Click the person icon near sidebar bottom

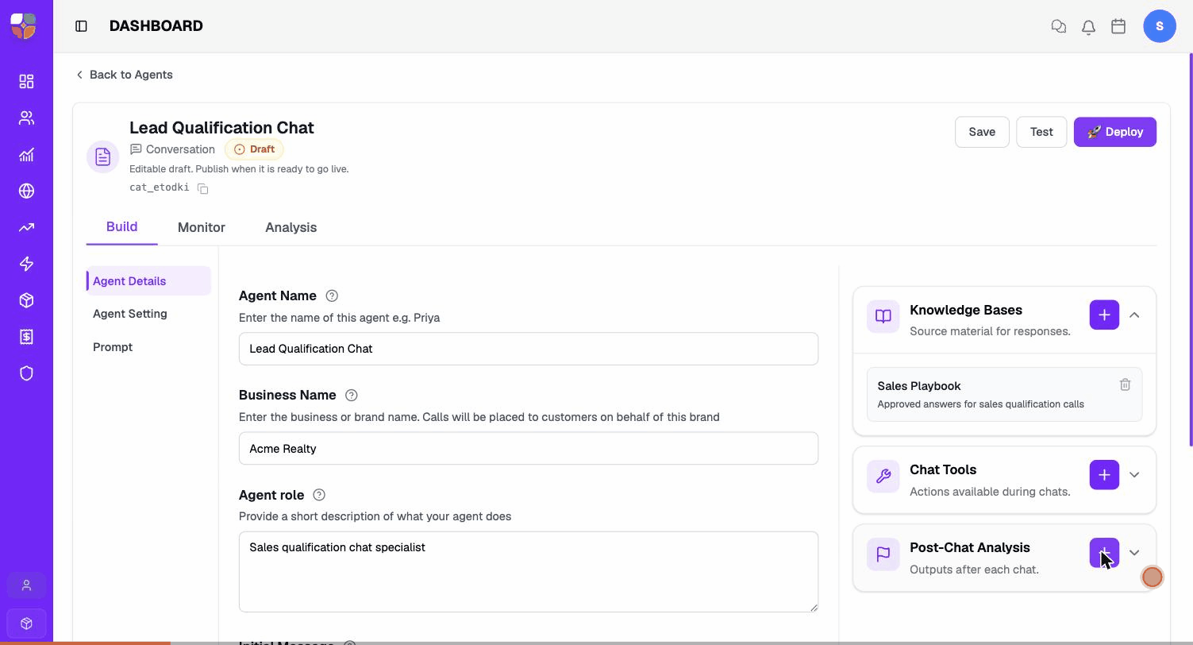pos(26,585)
